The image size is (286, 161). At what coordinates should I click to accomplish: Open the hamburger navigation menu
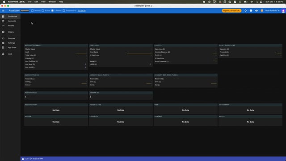point(3,11)
